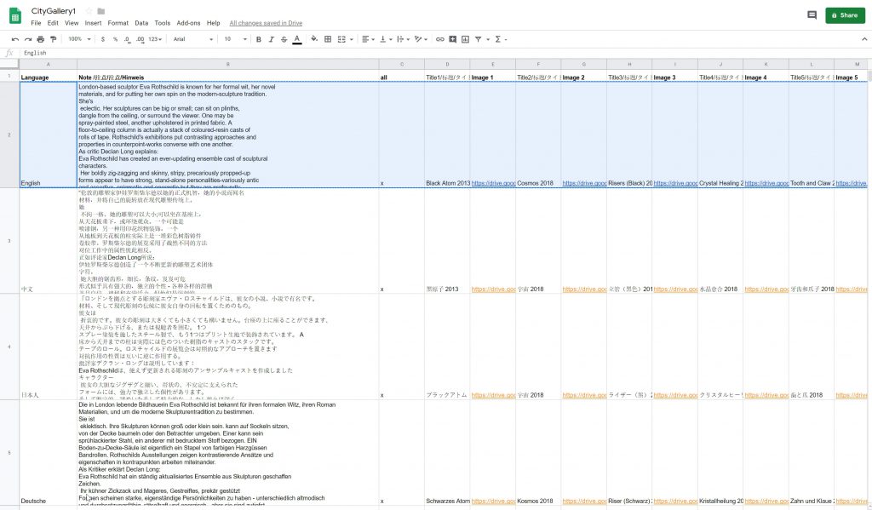Click the Undo arrow in toolbar
Viewport: 872px width, 510px height.
click(x=15, y=39)
